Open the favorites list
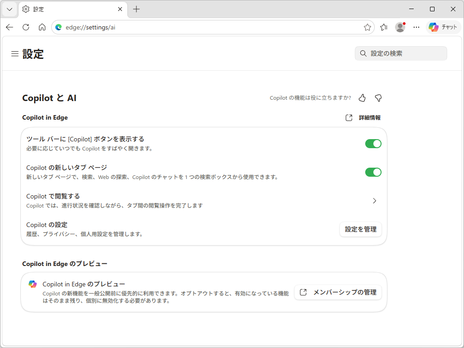Screen dimensions: 464x348 [x=384, y=27]
